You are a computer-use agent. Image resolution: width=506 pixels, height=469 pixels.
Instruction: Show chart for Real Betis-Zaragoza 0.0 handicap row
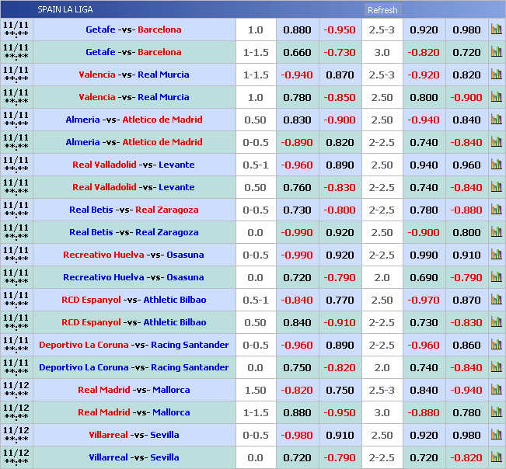pyautogui.click(x=496, y=232)
